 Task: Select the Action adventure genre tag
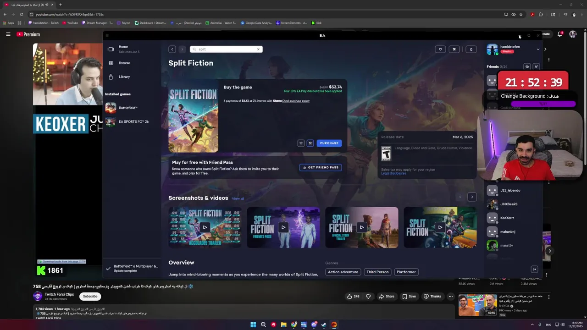tap(343, 272)
